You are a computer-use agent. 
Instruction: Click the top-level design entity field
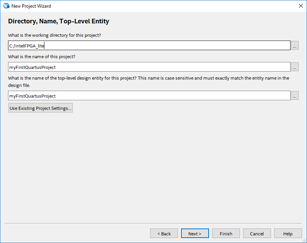[149, 96]
